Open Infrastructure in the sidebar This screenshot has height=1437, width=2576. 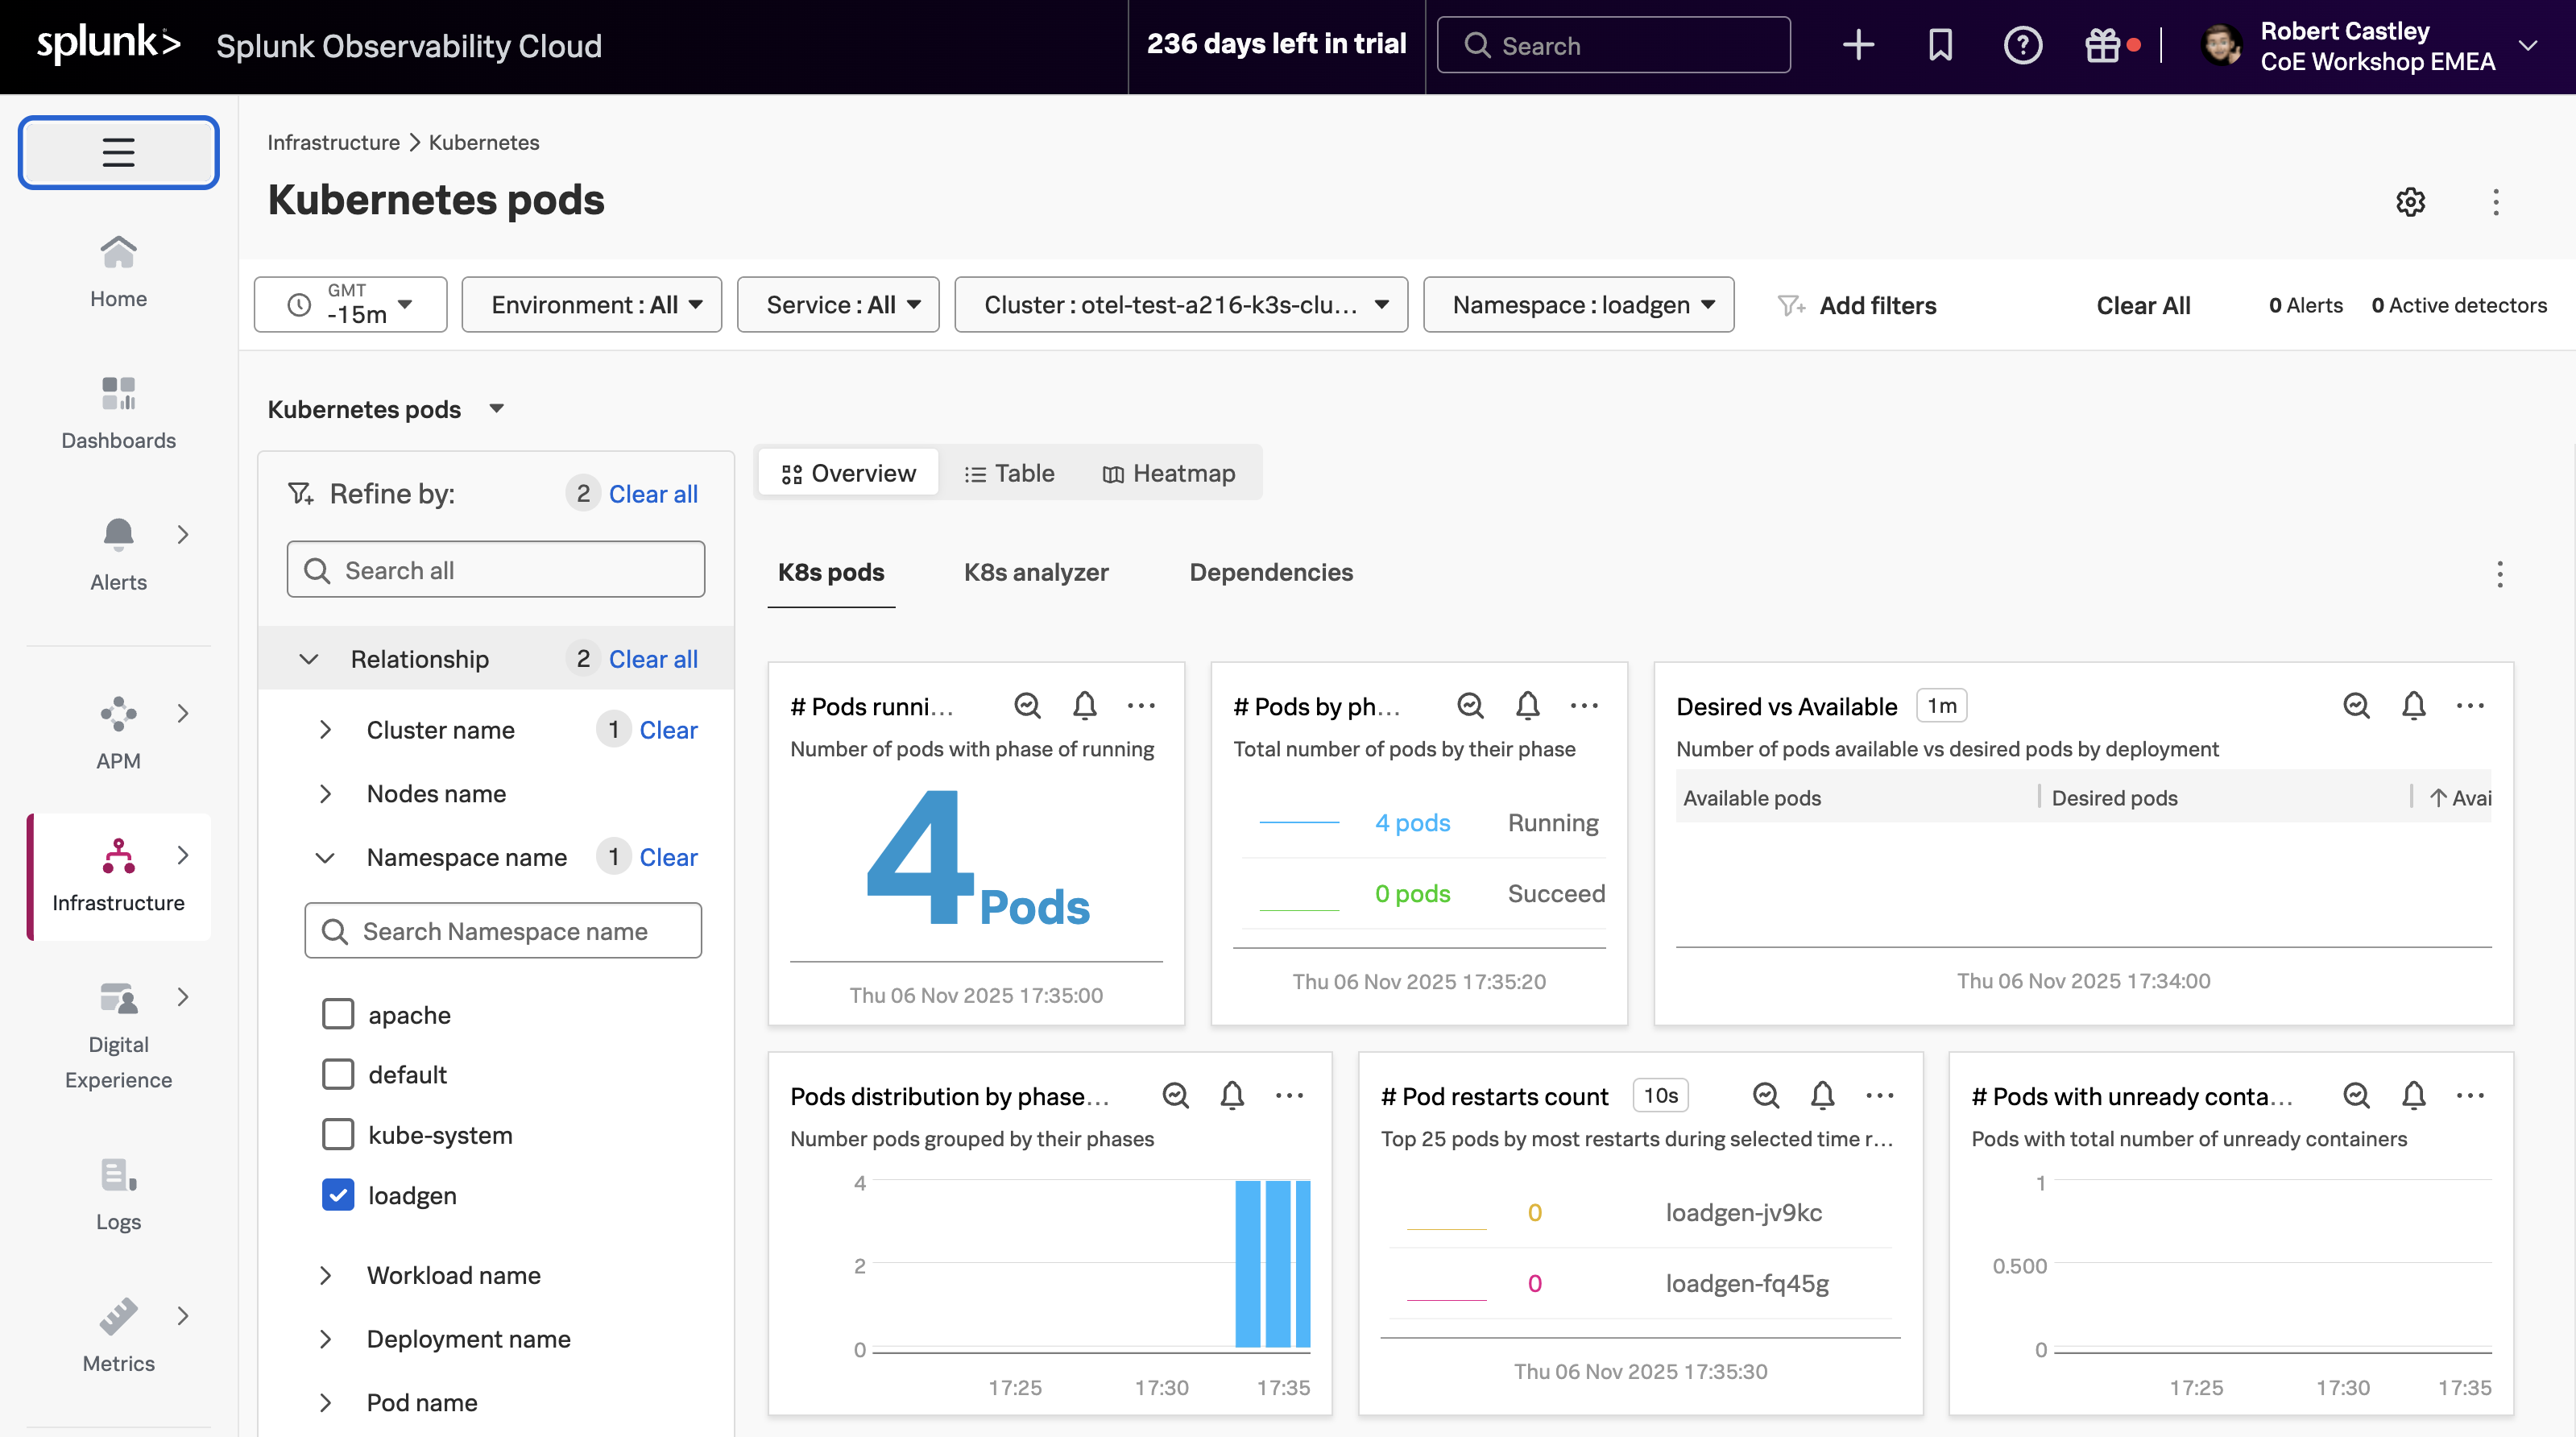[118, 875]
